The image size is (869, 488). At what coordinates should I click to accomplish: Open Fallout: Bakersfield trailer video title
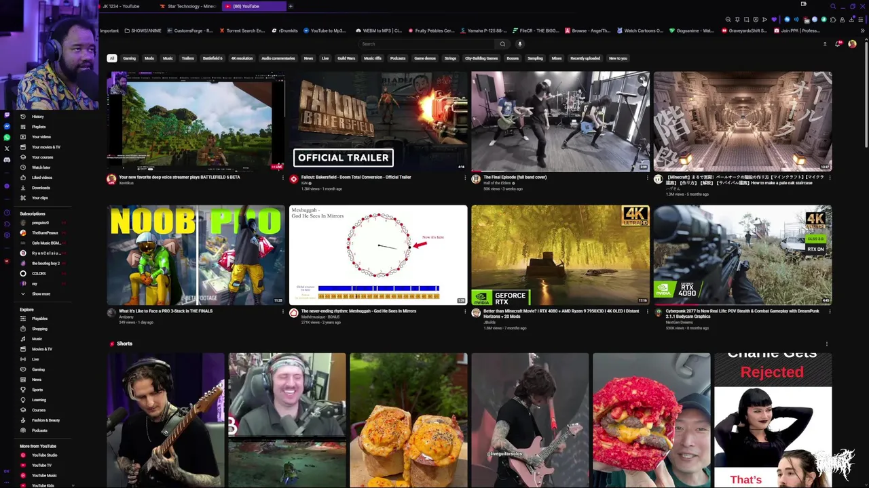coord(356,178)
